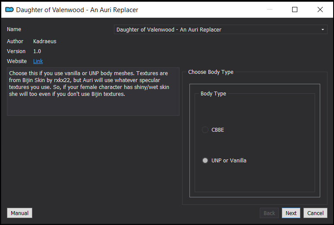The image size is (334, 225).
Task: Click the 'Body Type' group label
Action: coord(213,94)
